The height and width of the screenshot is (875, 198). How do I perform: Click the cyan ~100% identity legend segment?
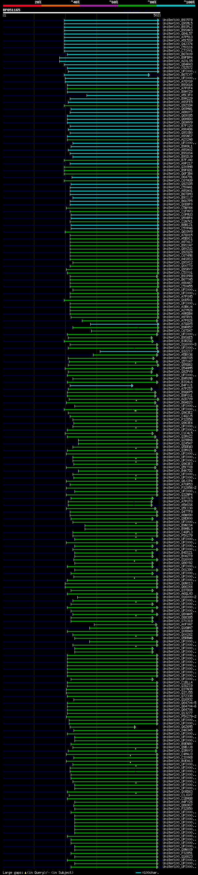176,6
